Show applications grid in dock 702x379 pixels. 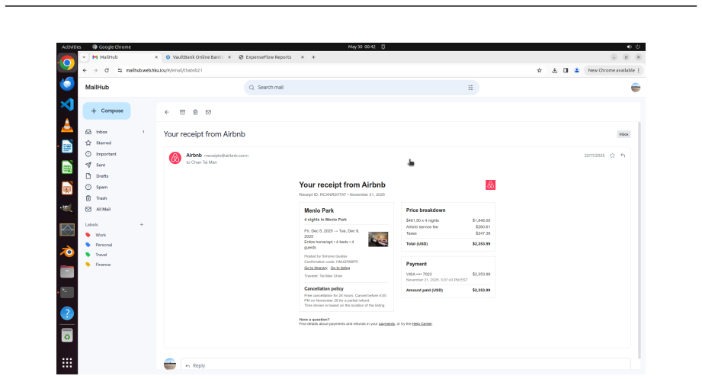[67, 363]
